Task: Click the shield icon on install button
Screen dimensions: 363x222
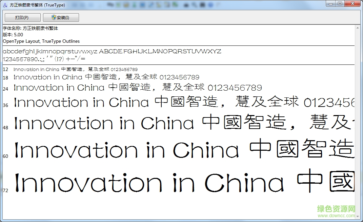Action: tap(54, 17)
